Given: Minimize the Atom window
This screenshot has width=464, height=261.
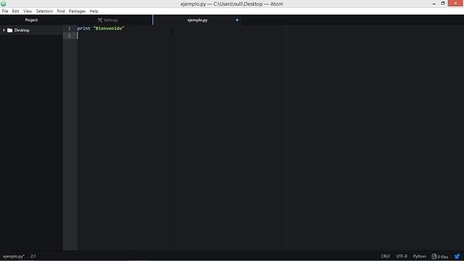Looking at the screenshot, I should click(x=434, y=4).
